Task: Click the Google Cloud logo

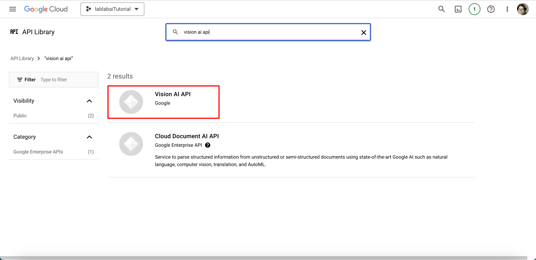Action: coord(46,9)
